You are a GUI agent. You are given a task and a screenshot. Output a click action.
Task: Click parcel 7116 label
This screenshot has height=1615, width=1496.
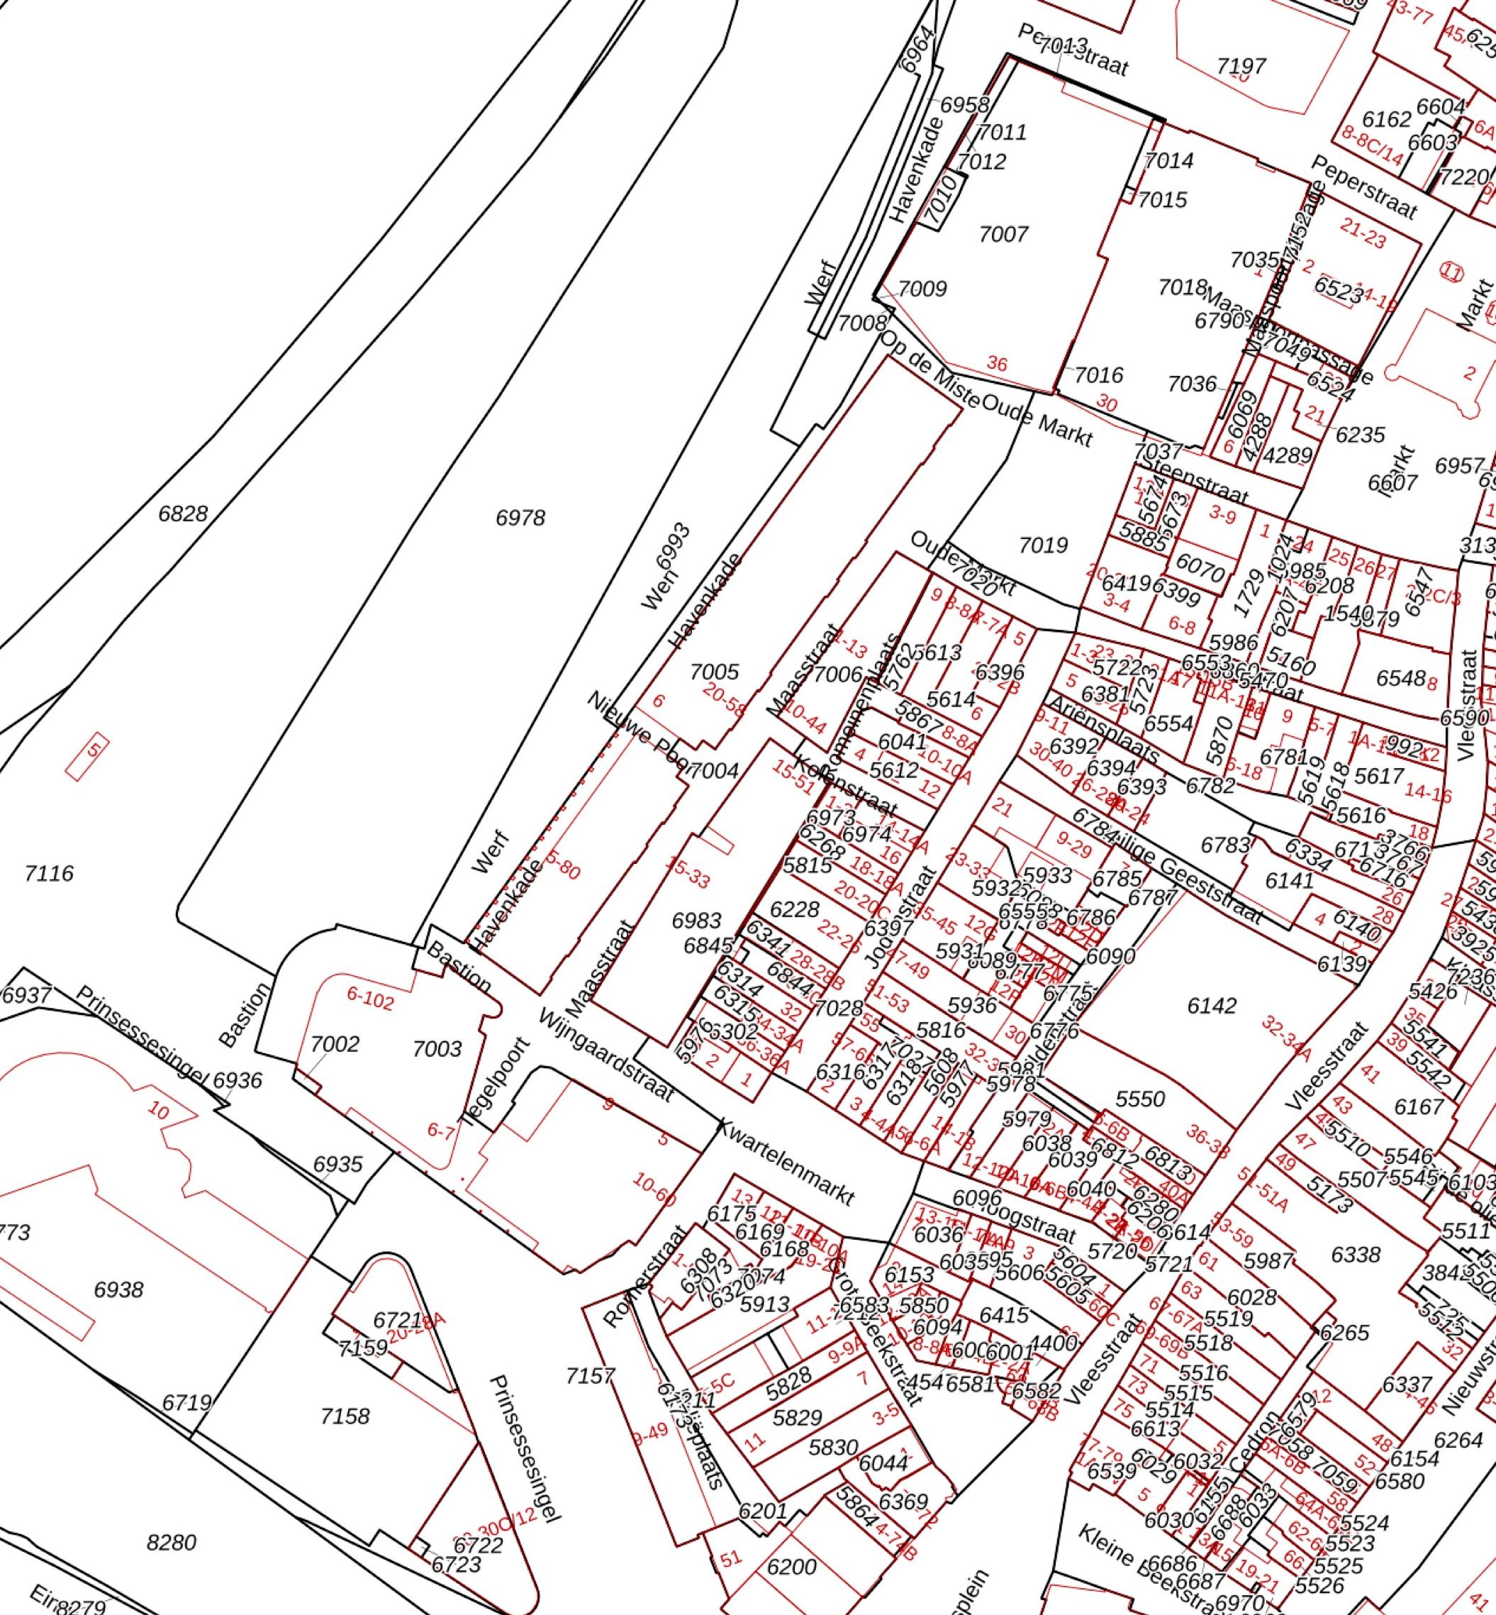point(49,874)
